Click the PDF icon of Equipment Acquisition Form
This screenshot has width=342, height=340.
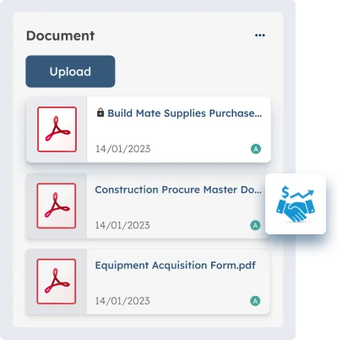click(57, 282)
